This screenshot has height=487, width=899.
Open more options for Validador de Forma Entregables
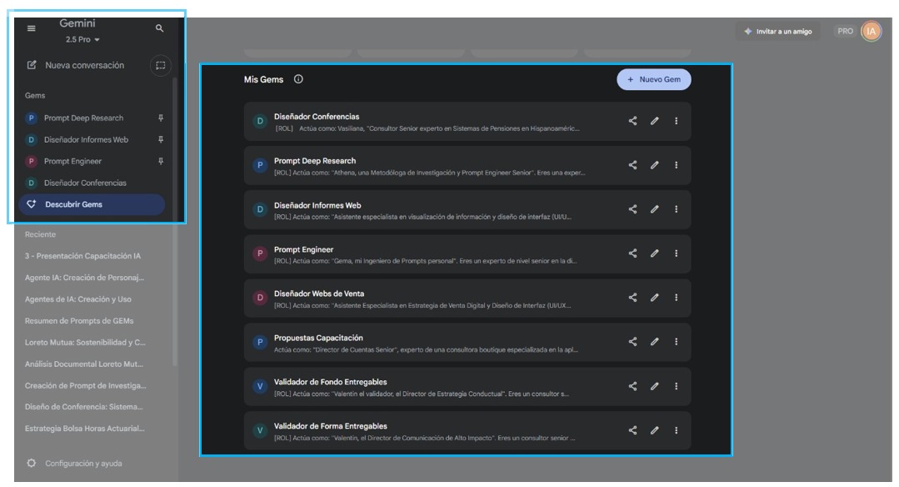coord(676,431)
